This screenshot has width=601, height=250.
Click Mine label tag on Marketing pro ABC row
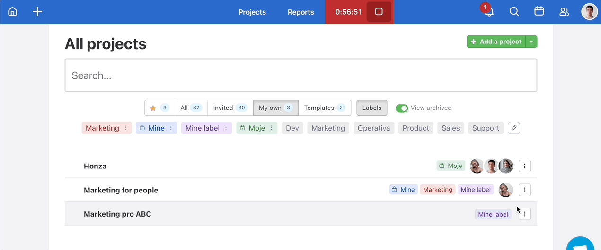pyautogui.click(x=493, y=214)
